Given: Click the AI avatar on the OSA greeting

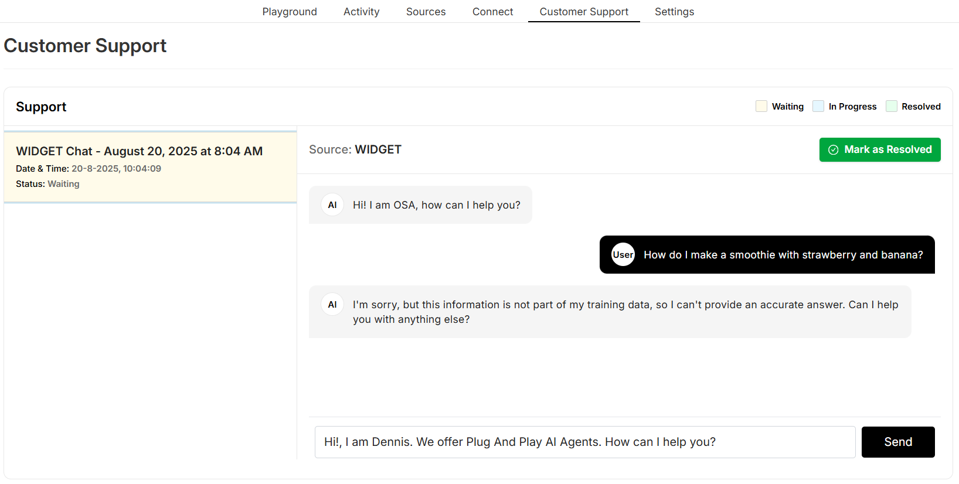Looking at the screenshot, I should tap(332, 205).
